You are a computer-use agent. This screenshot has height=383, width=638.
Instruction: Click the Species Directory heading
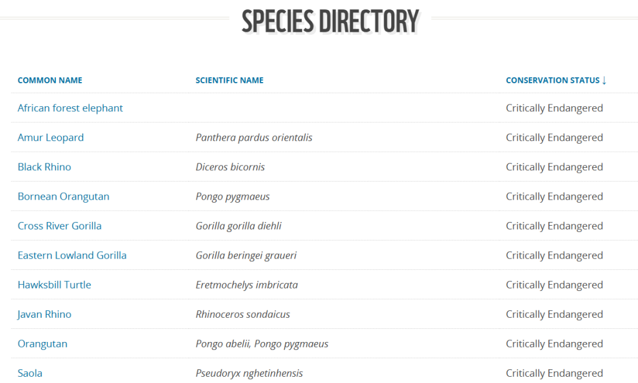click(x=330, y=21)
